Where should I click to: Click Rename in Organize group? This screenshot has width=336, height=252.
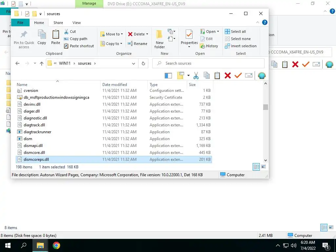[137, 44]
